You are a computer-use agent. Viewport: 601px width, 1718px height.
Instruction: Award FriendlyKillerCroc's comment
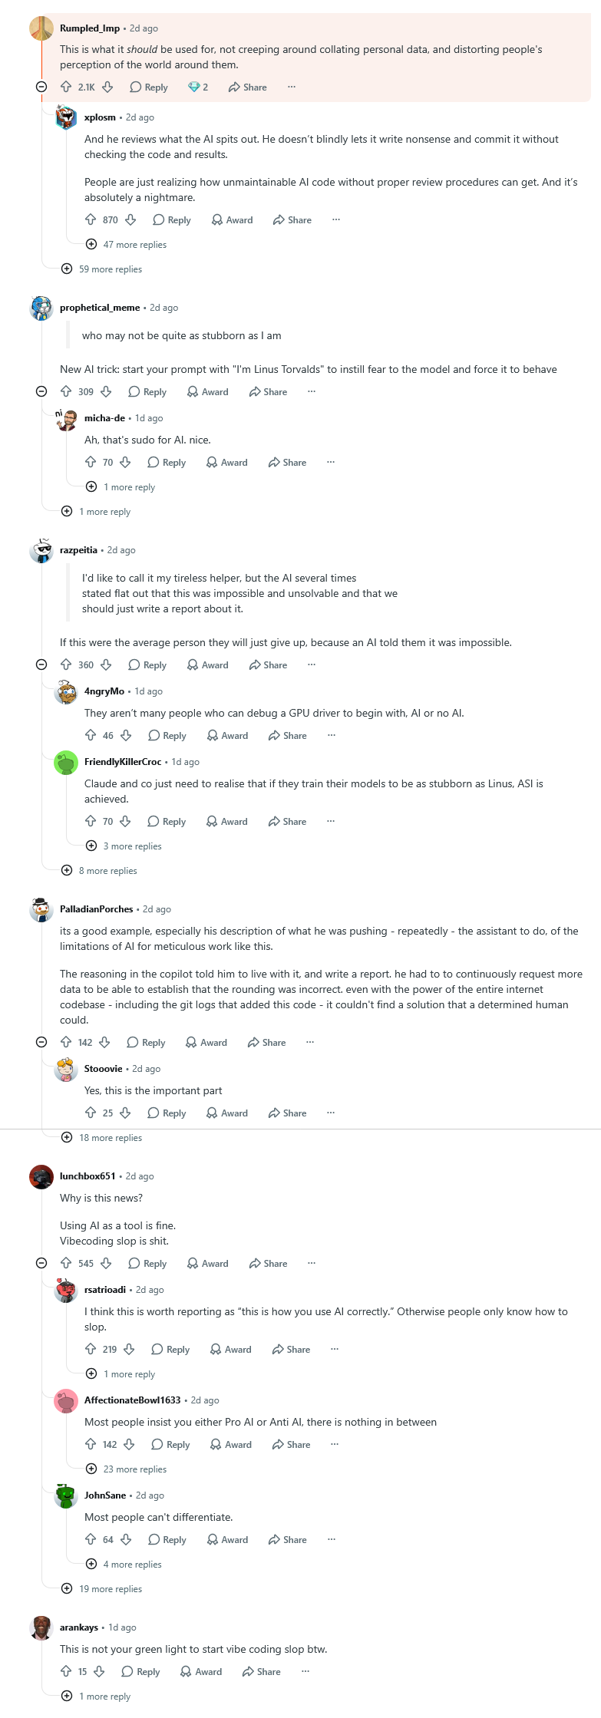(x=226, y=821)
